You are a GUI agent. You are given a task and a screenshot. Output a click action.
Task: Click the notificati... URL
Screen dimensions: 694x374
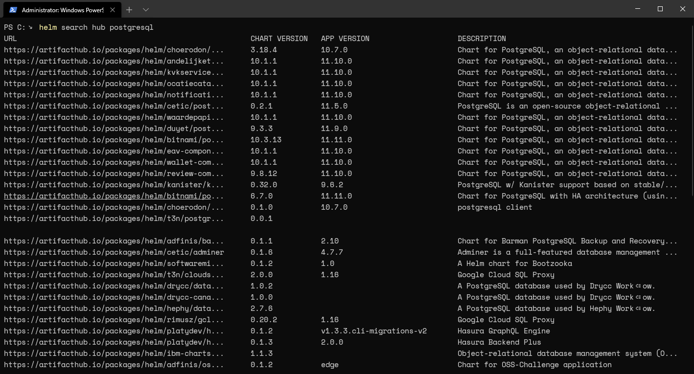(114, 95)
